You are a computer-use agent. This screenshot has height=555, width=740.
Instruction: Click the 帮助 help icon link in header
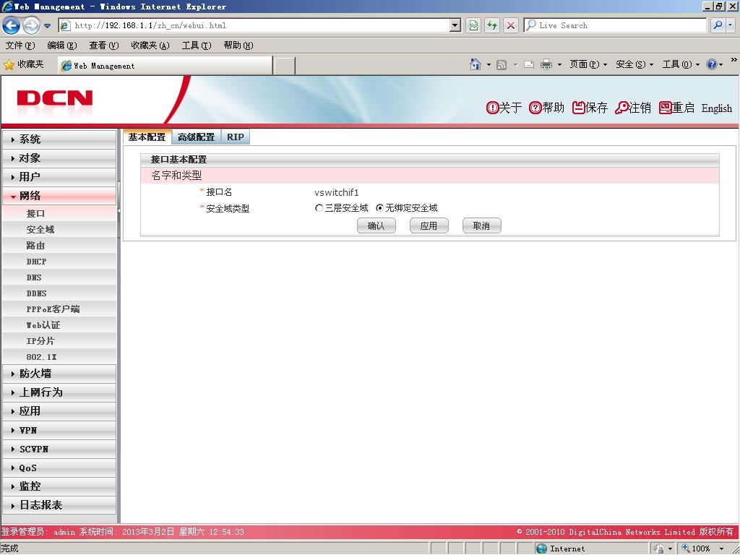point(546,108)
